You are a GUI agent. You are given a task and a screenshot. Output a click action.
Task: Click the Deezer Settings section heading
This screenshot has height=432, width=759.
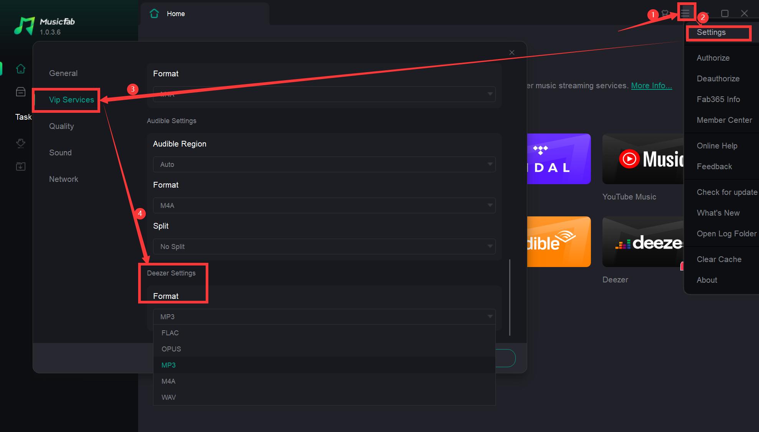pos(171,273)
